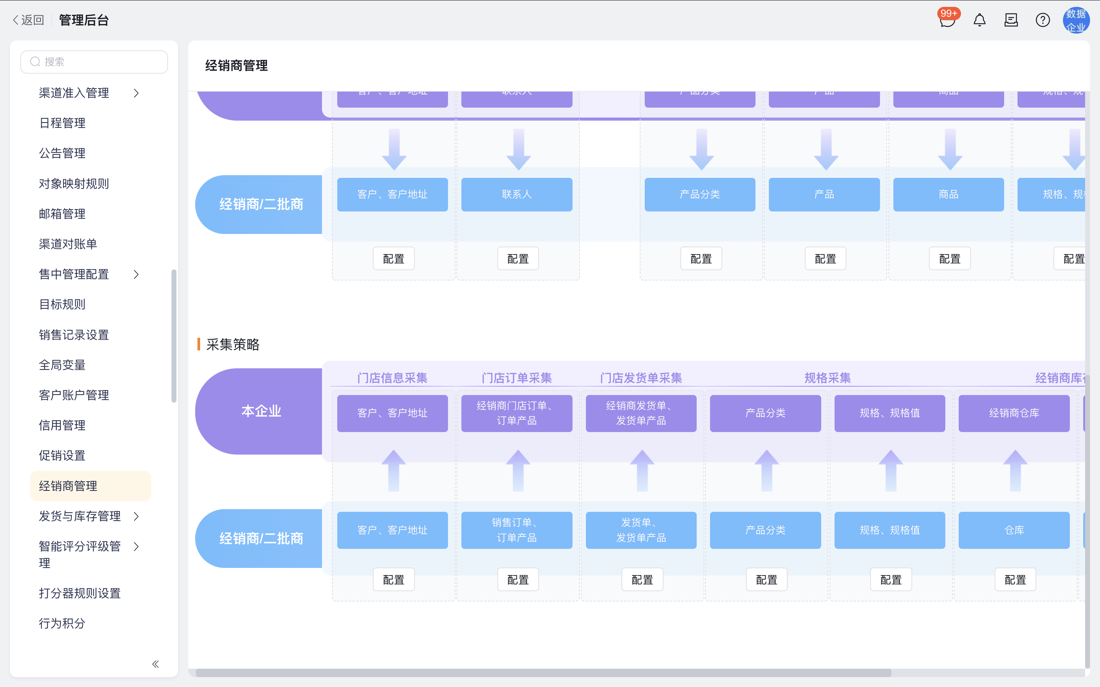Click the 采集策略 section title

tap(233, 344)
